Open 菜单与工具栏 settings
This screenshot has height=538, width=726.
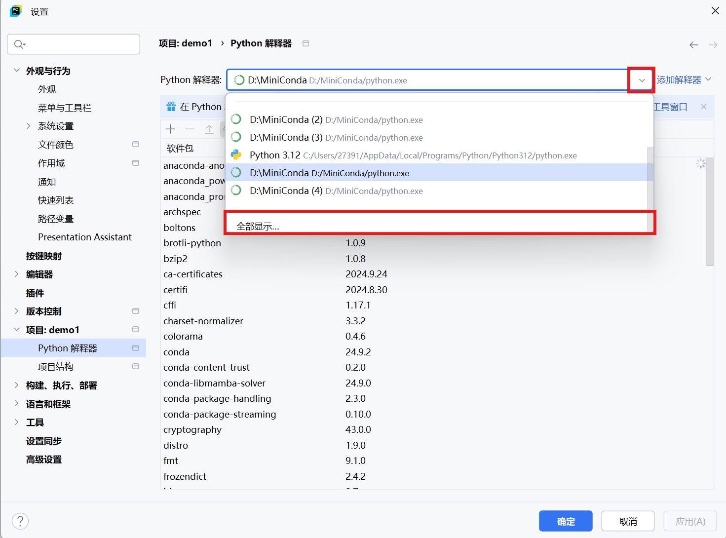(x=65, y=108)
